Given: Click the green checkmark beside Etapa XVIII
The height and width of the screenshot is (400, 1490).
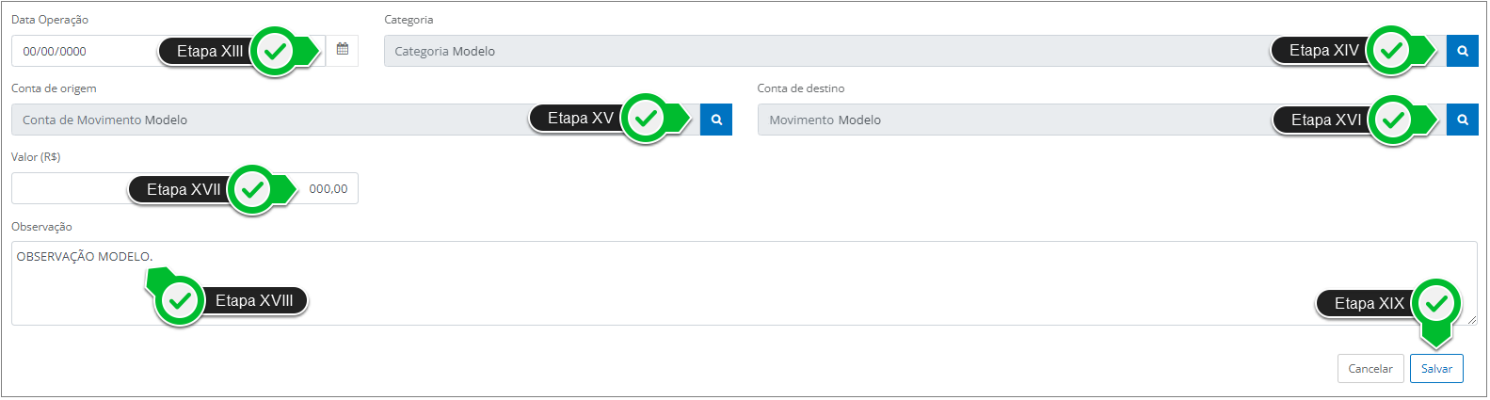Looking at the screenshot, I should [179, 301].
